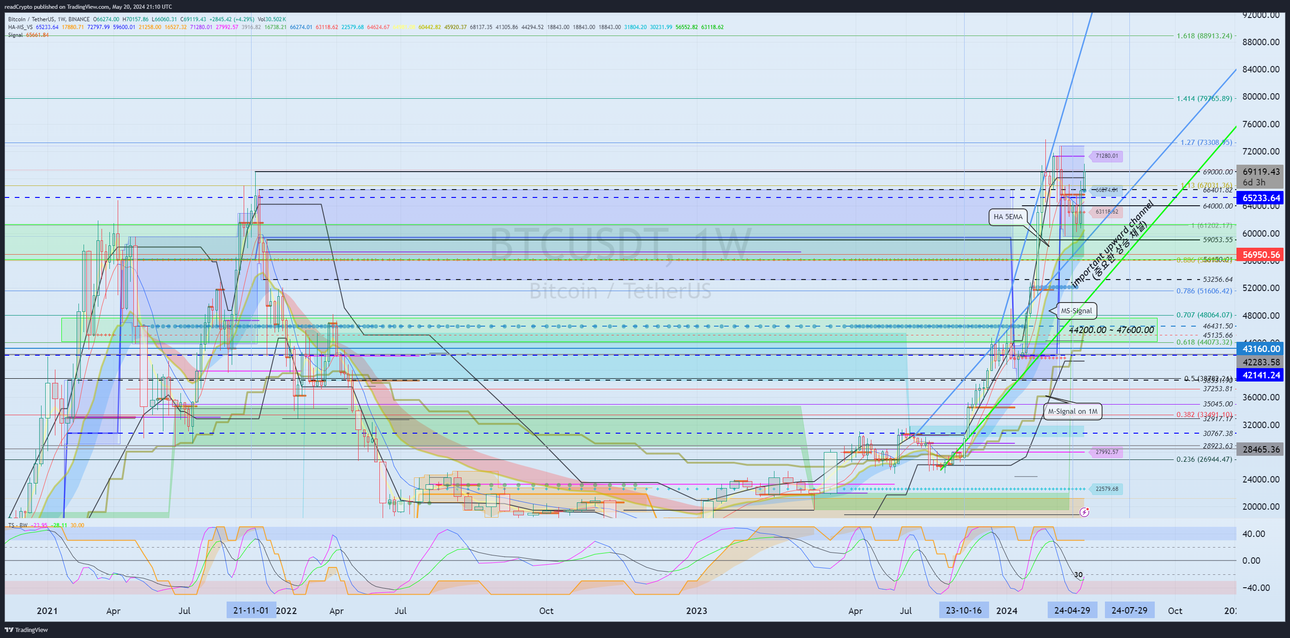1290x638 pixels.
Task: Click the 45135.66 line label
Action: click(x=1218, y=335)
